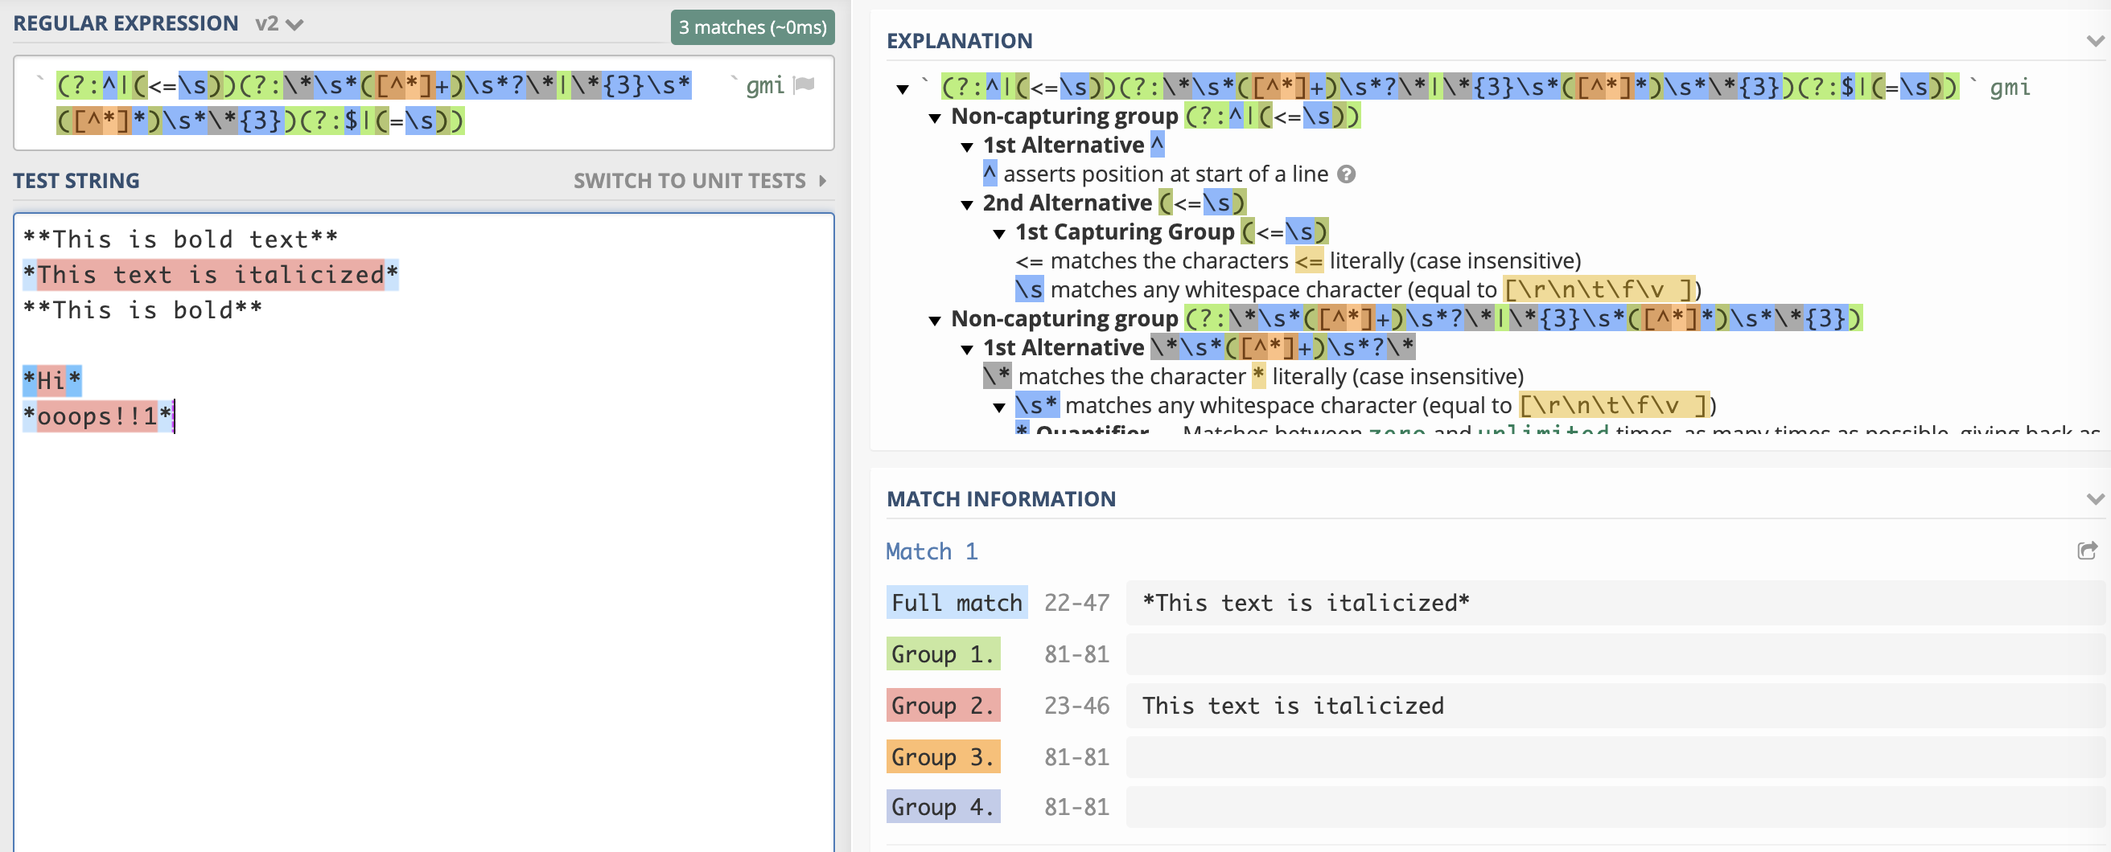Click the export match icon for Match 1
Viewport: 2111px width, 852px height.
[2086, 551]
